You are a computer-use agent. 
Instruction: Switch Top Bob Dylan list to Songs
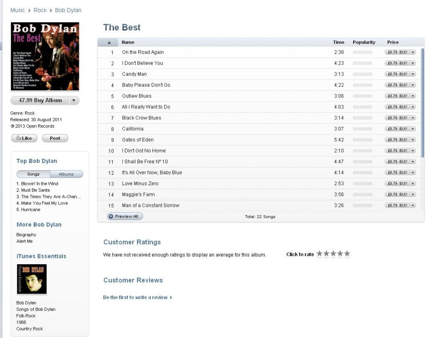tap(34, 174)
